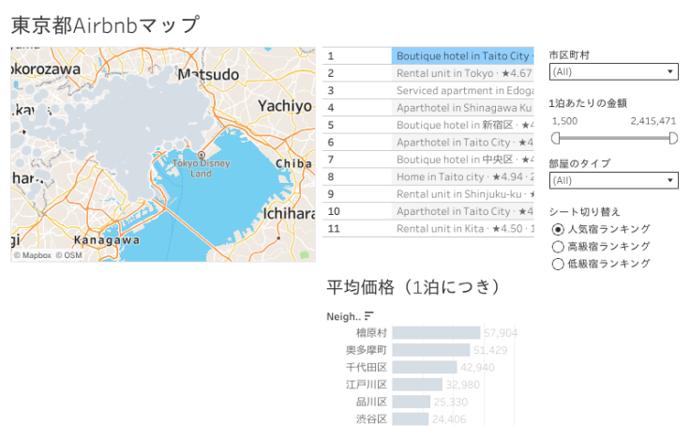Click the 千代田区 average price bar
The height and width of the screenshot is (426, 690).
tap(425, 367)
